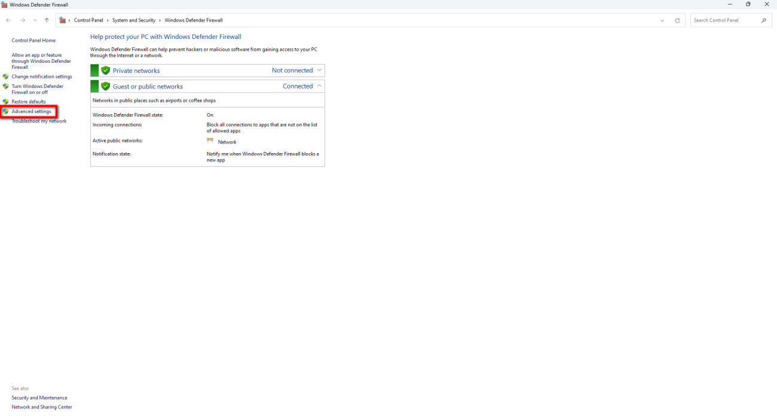
Task: Click the shield icon beside Turn Firewall on or off
Action: pos(6,86)
